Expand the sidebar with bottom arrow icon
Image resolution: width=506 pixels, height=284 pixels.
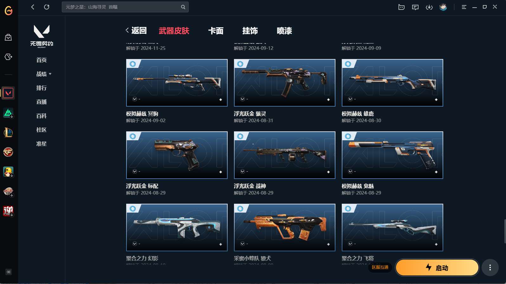tap(9, 272)
